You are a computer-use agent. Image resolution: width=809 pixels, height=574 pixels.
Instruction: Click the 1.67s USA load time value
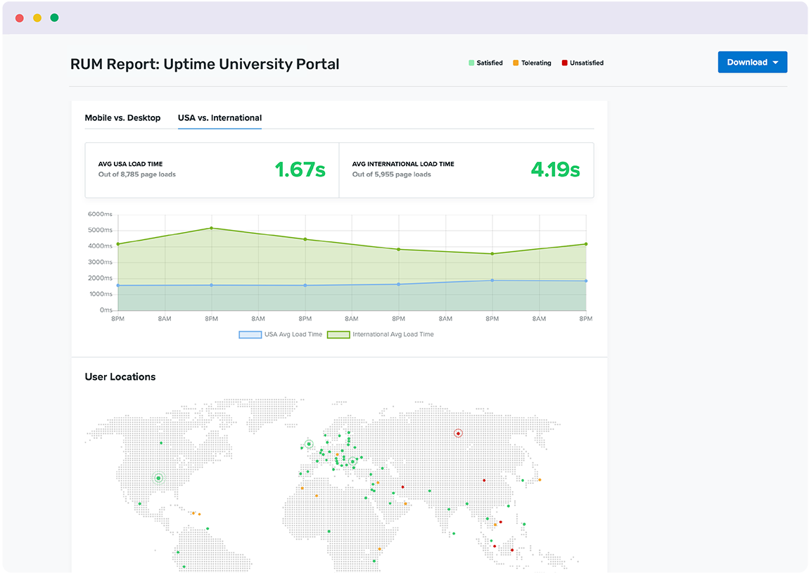pos(300,170)
